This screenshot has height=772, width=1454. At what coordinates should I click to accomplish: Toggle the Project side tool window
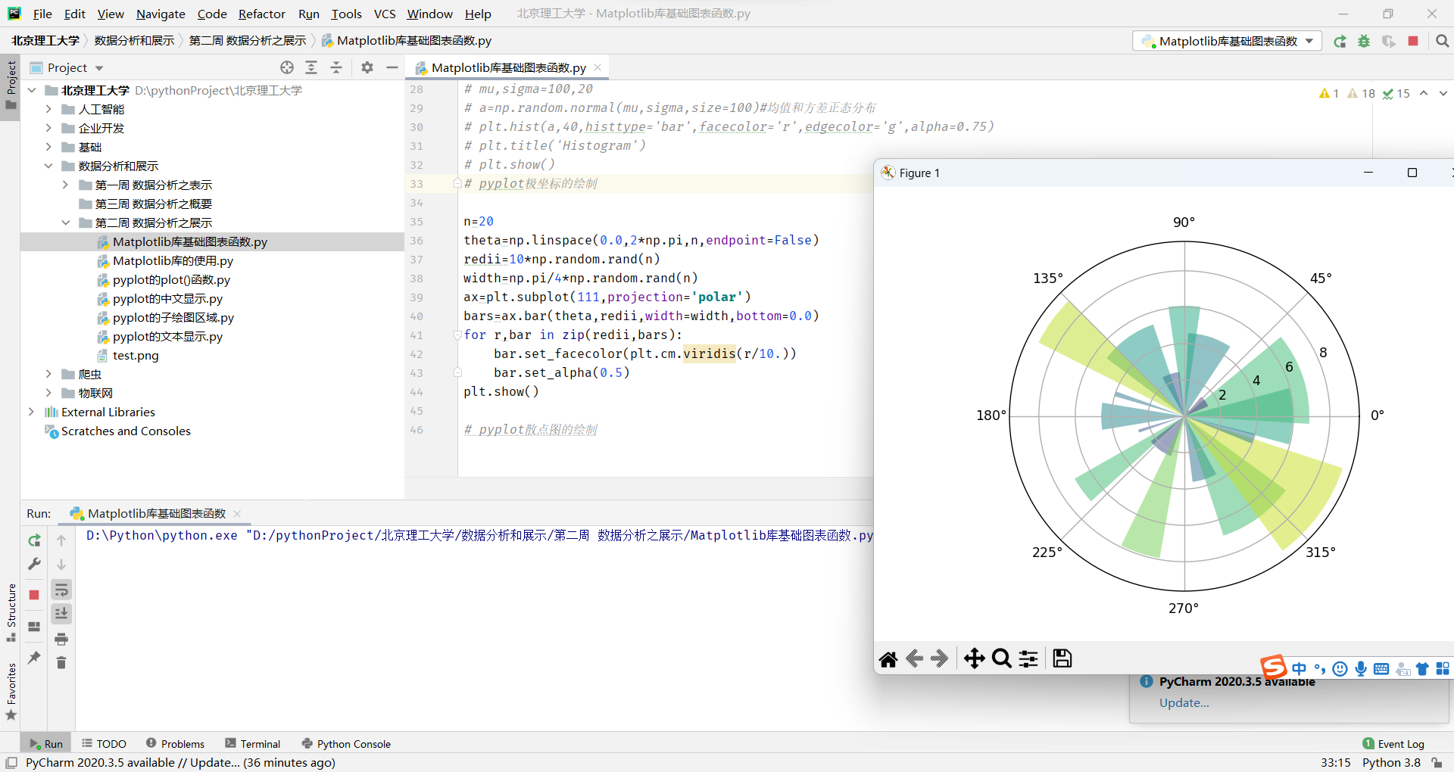[11, 85]
